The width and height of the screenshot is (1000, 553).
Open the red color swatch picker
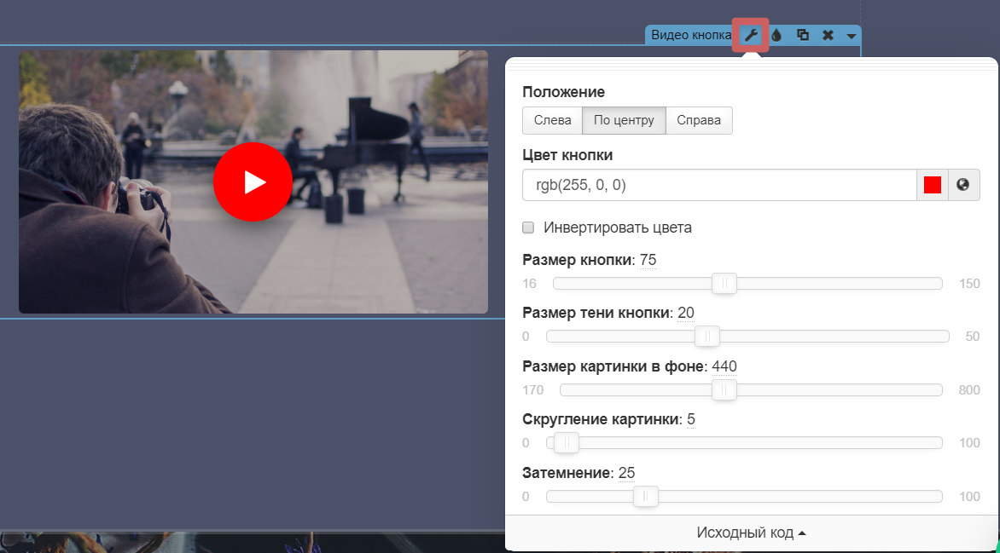tap(932, 185)
